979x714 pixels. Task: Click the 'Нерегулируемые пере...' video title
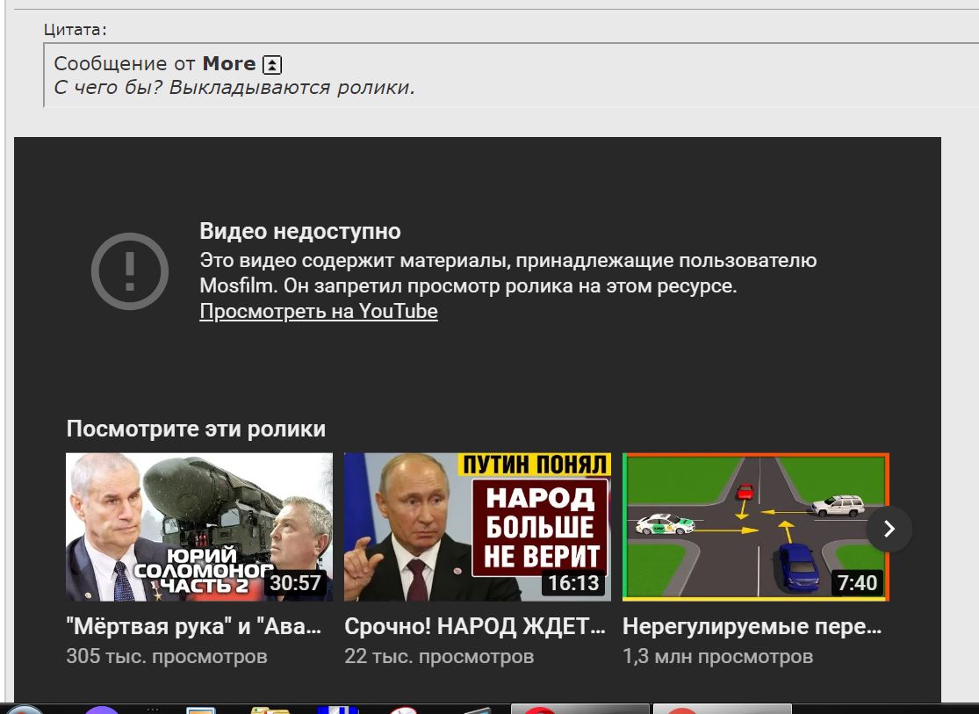coord(752,627)
